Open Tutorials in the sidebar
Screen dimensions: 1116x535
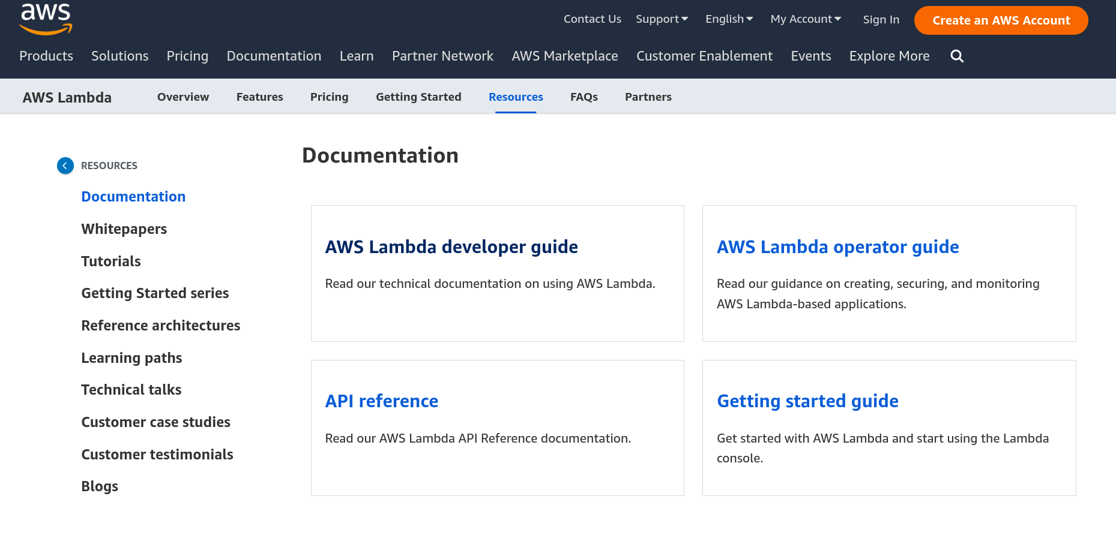[111, 262]
